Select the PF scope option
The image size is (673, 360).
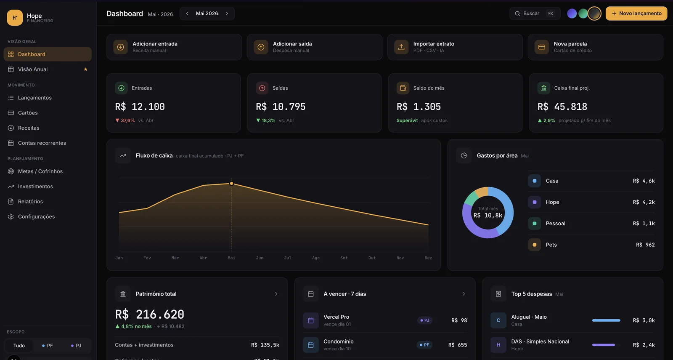pos(47,346)
